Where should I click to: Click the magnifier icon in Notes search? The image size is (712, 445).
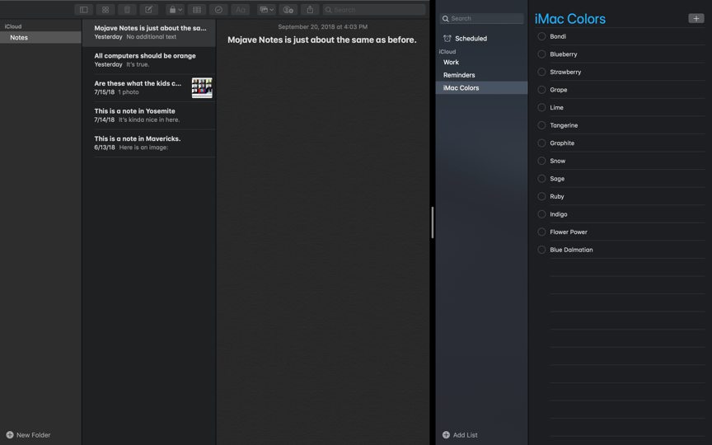328,10
